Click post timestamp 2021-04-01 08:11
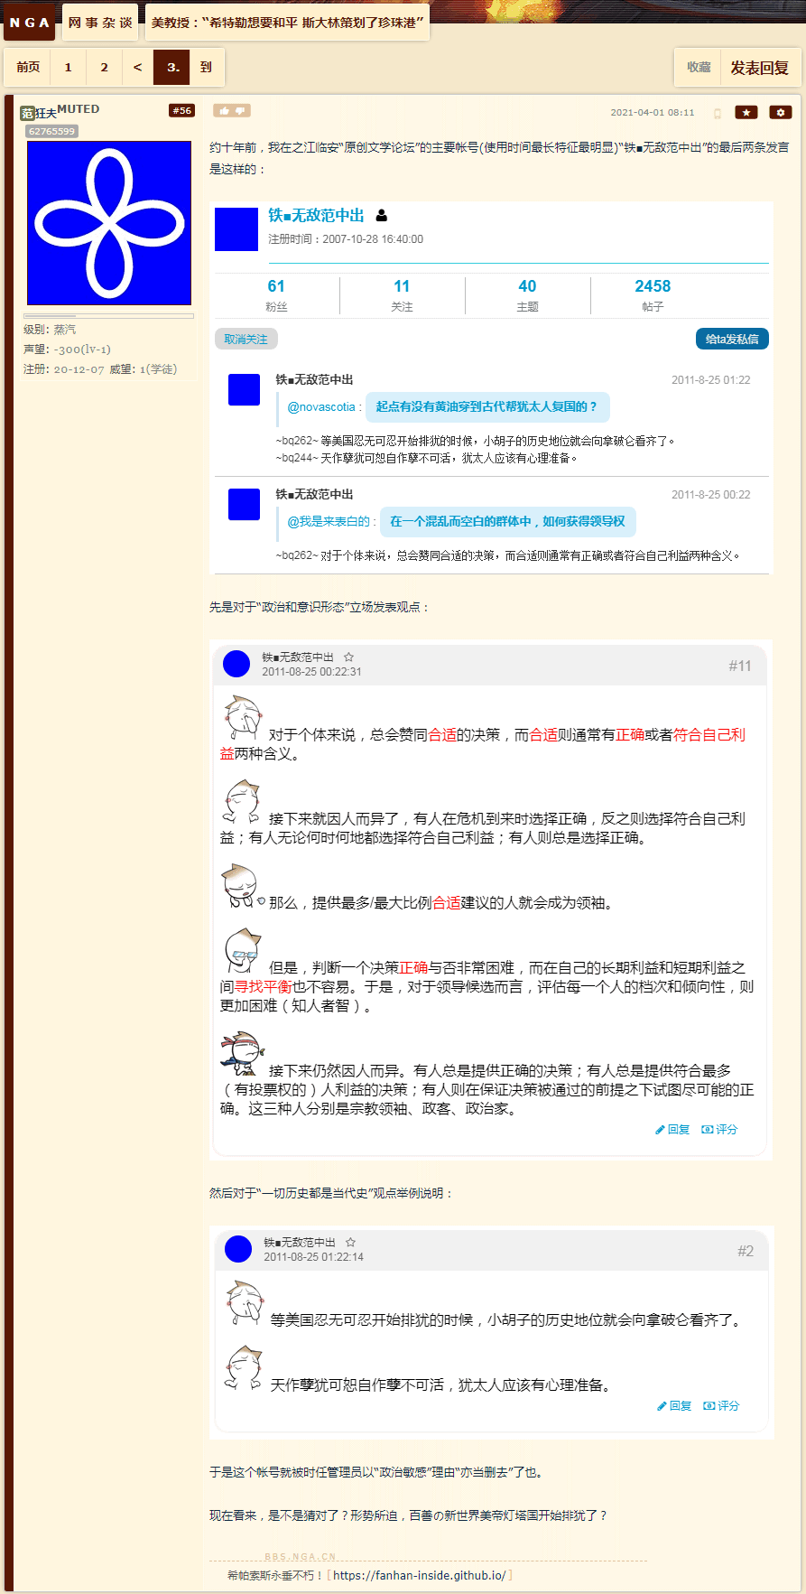Image resolution: width=806 pixels, height=1594 pixels. [653, 113]
